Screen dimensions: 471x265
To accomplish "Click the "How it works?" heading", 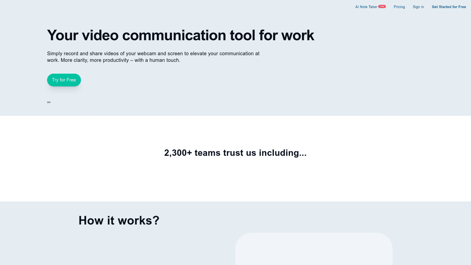I will [x=119, y=220].
